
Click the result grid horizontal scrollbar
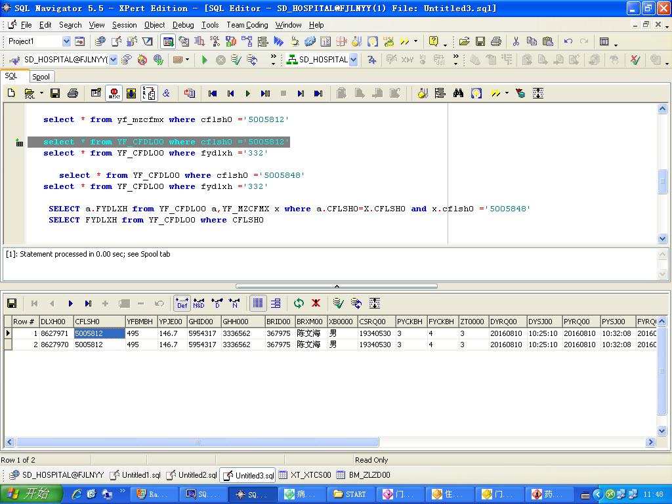[x=197, y=442]
